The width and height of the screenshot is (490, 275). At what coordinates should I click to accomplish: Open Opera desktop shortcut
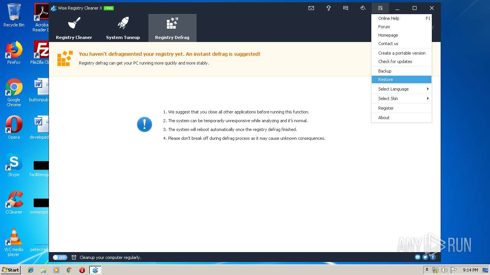(14, 128)
